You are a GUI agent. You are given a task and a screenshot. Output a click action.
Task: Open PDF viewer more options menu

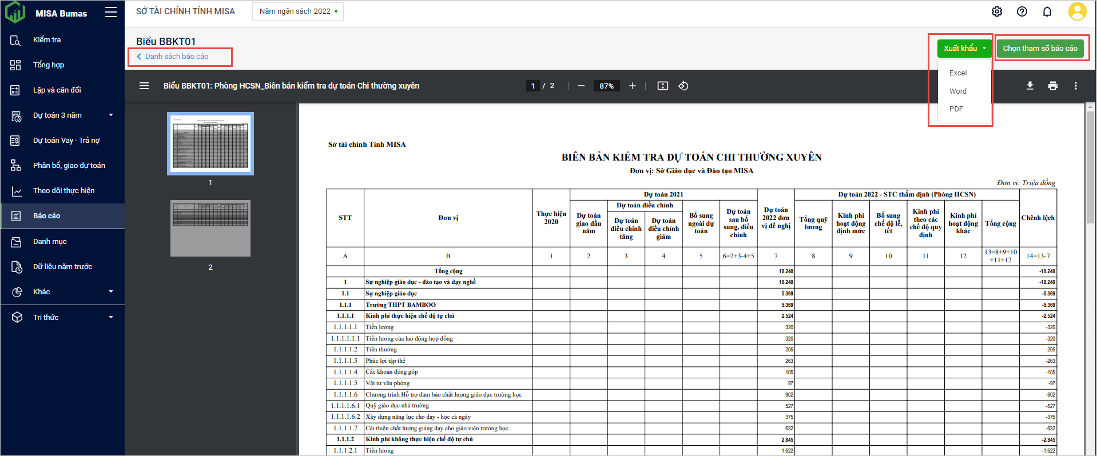1075,86
